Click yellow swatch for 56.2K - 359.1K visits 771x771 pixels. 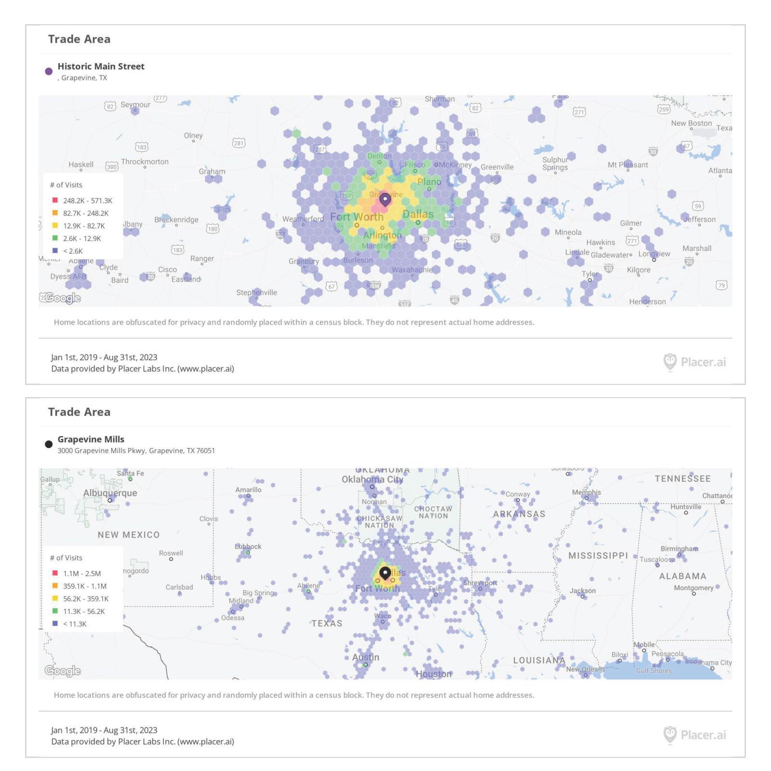55,598
